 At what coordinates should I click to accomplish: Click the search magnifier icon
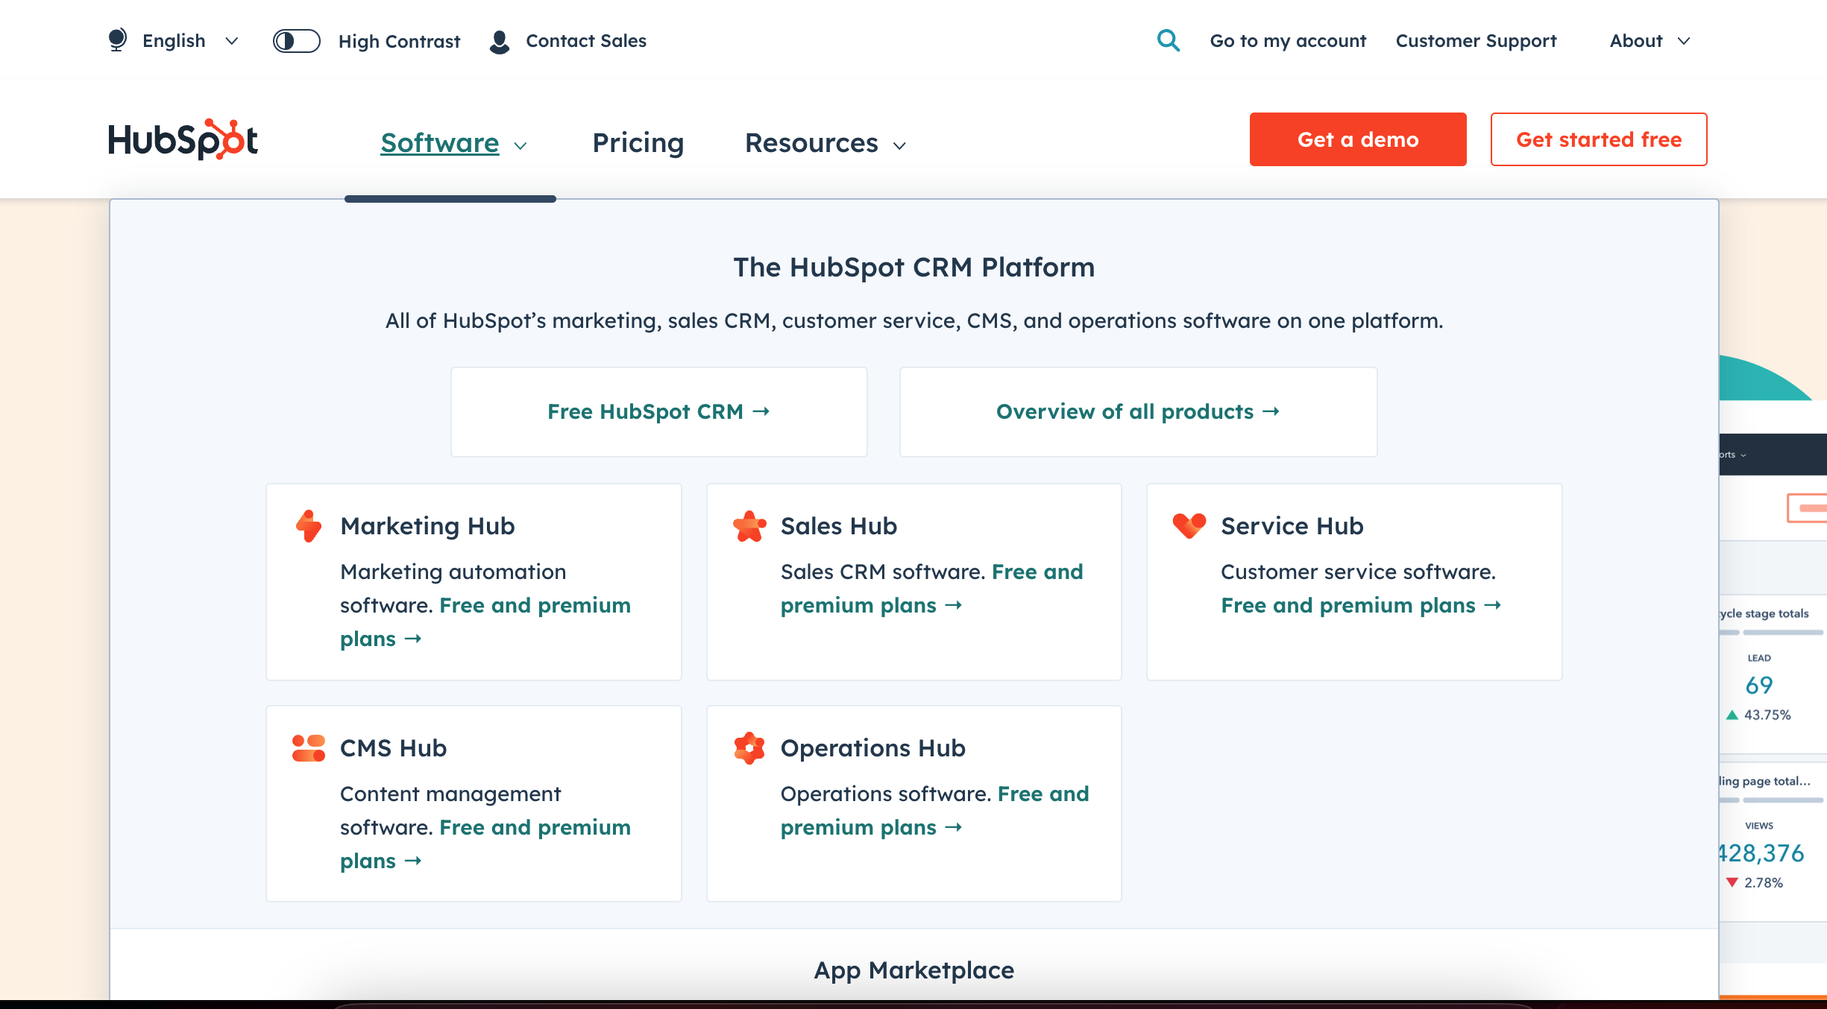1168,40
